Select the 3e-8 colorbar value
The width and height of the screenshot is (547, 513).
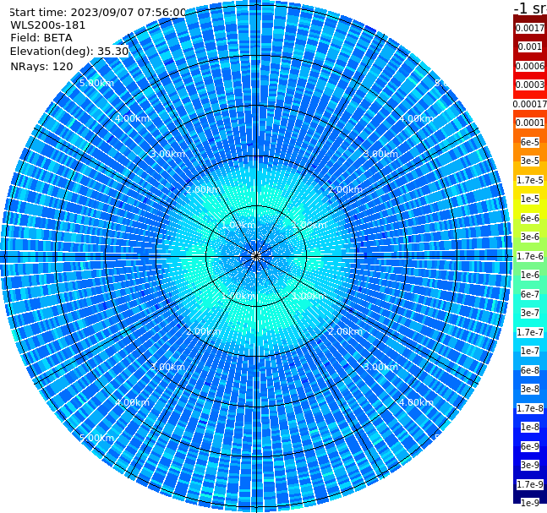pos(530,389)
